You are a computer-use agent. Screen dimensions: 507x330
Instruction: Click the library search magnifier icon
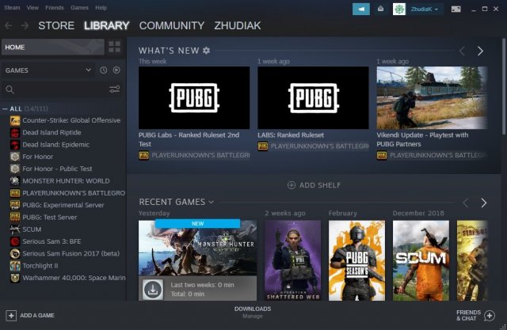click(10, 89)
